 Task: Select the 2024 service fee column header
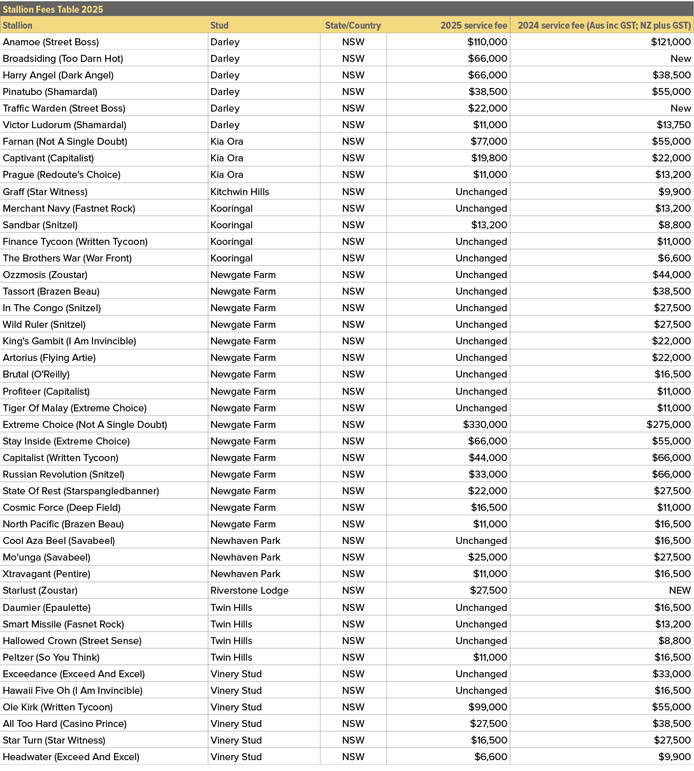[x=604, y=26]
